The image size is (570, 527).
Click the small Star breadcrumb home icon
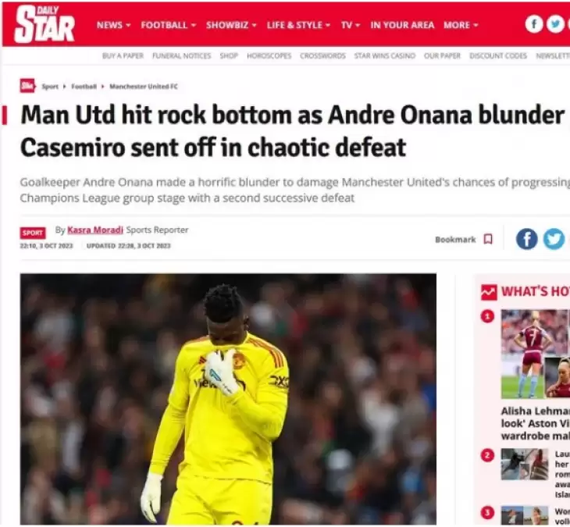tap(27, 86)
